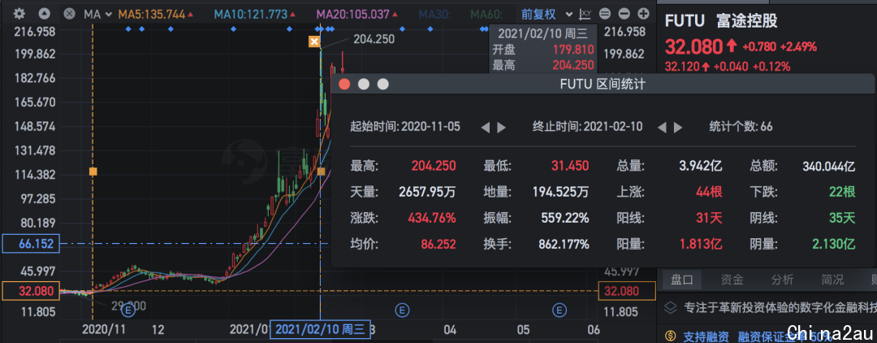Image resolution: width=877 pixels, height=343 pixels.
Task: Click the orange 32.080 price label on left axis
Action: click(30, 291)
